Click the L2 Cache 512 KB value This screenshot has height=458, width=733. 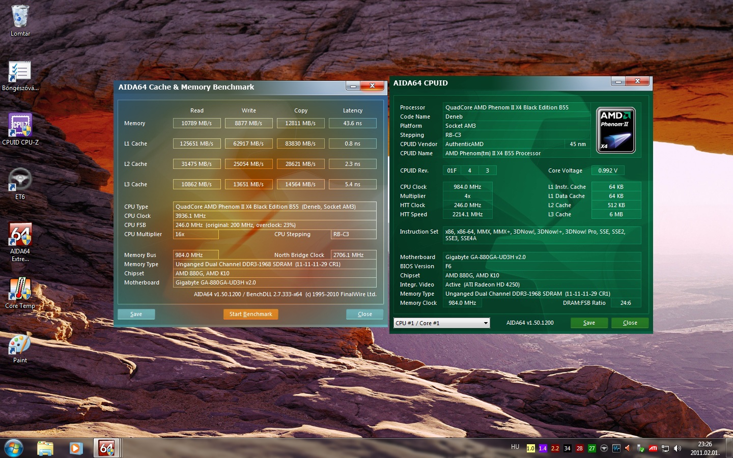(616, 205)
